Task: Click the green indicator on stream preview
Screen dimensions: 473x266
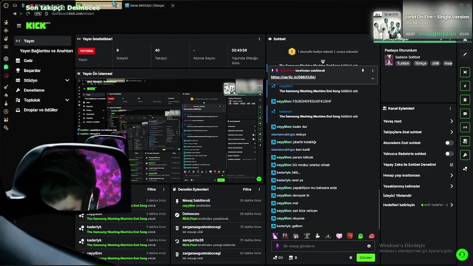Action: 259,179
